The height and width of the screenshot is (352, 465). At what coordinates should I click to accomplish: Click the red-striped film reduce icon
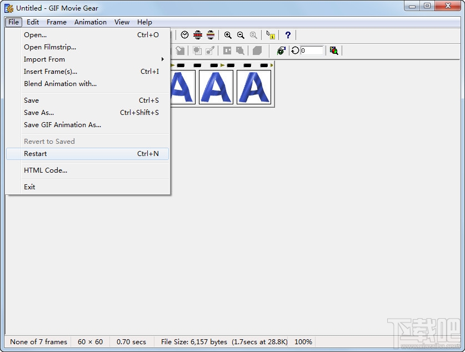point(198,35)
